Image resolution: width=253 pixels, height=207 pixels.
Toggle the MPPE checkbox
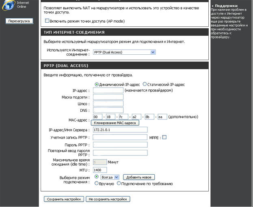click(164, 137)
